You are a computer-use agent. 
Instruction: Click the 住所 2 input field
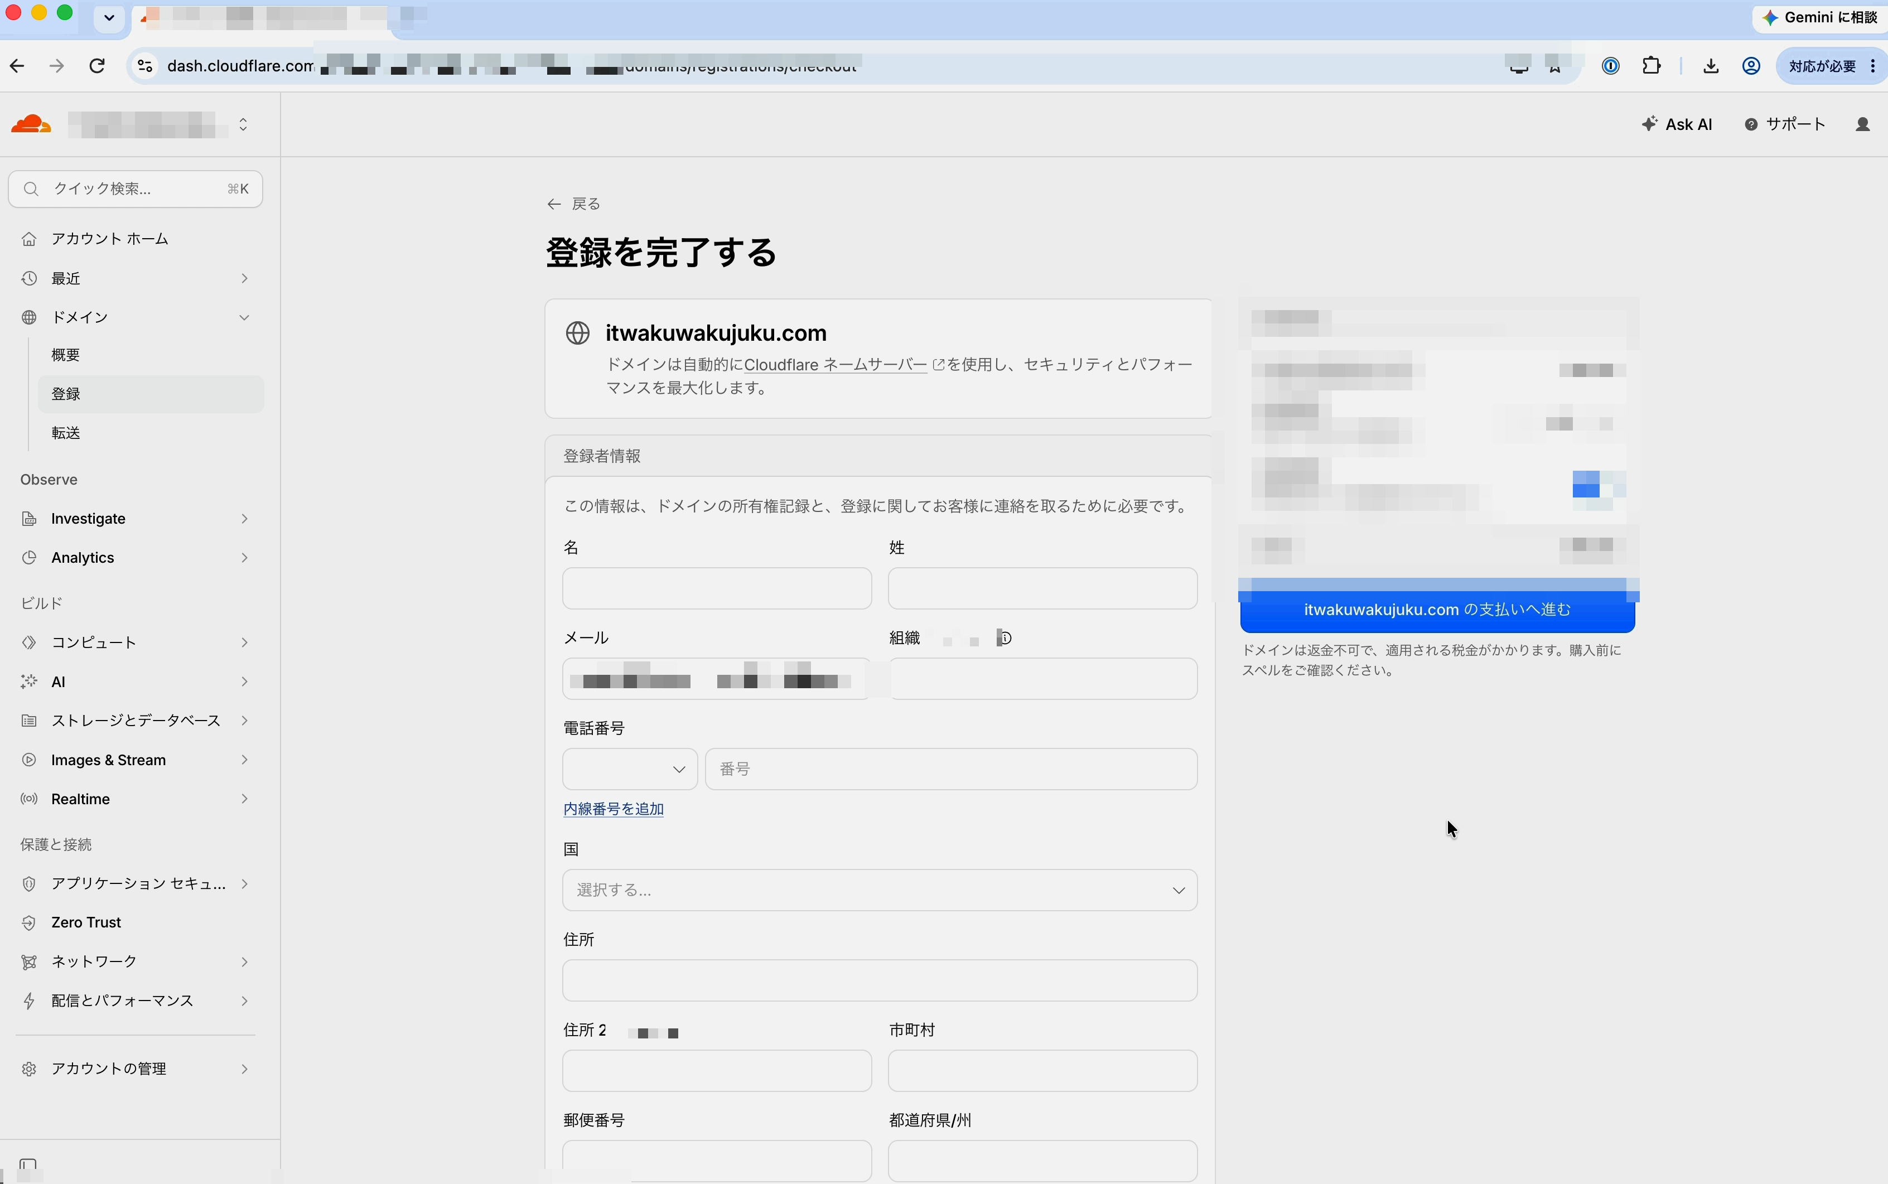point(717,1070)
